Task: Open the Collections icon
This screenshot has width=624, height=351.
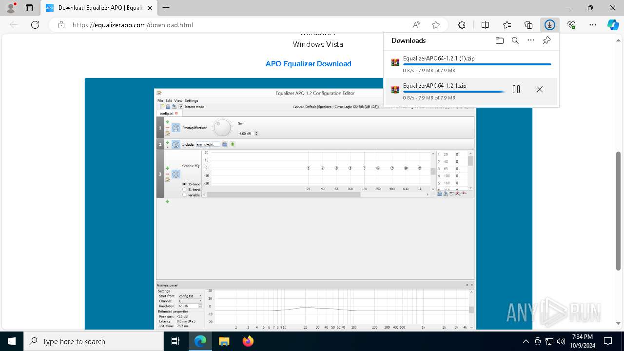Action: [x=528, y=25]
